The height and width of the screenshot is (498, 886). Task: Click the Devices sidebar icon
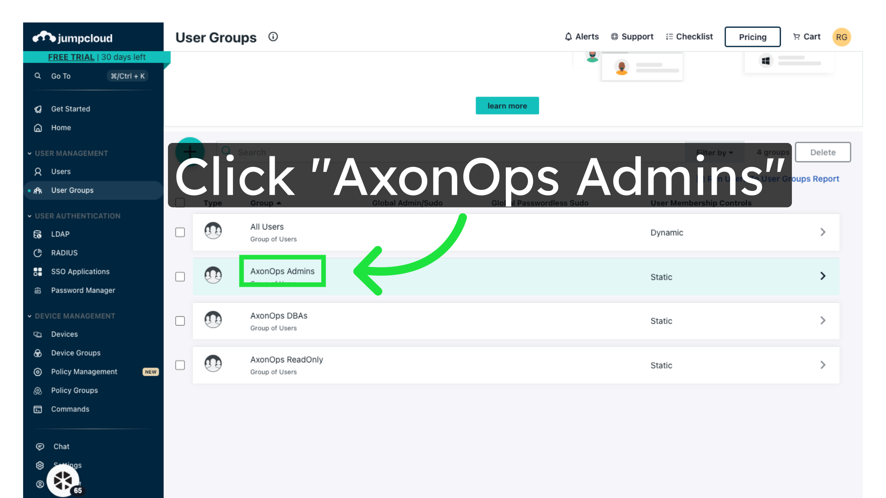[x=38, y=334]
